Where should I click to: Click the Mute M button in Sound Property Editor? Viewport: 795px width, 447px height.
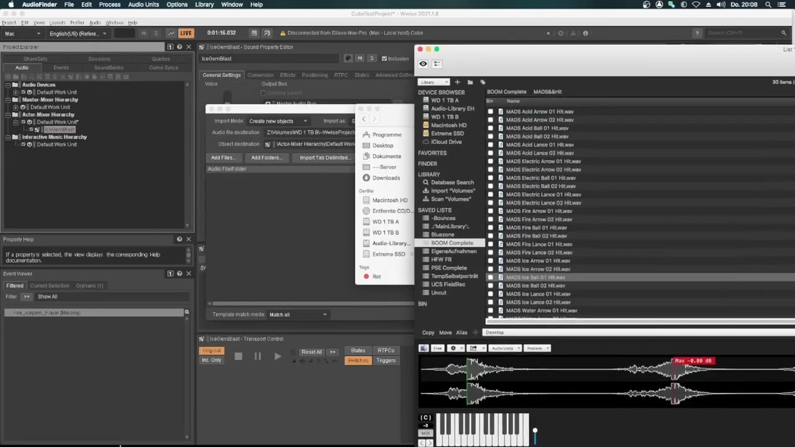pos(360,58)
